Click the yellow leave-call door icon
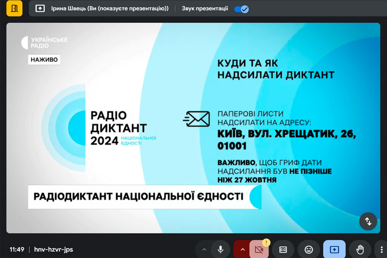The image size is (387, 258). (x=14, y=9)
